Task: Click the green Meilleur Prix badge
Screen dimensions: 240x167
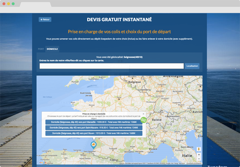Action: [x=143, y=120]
